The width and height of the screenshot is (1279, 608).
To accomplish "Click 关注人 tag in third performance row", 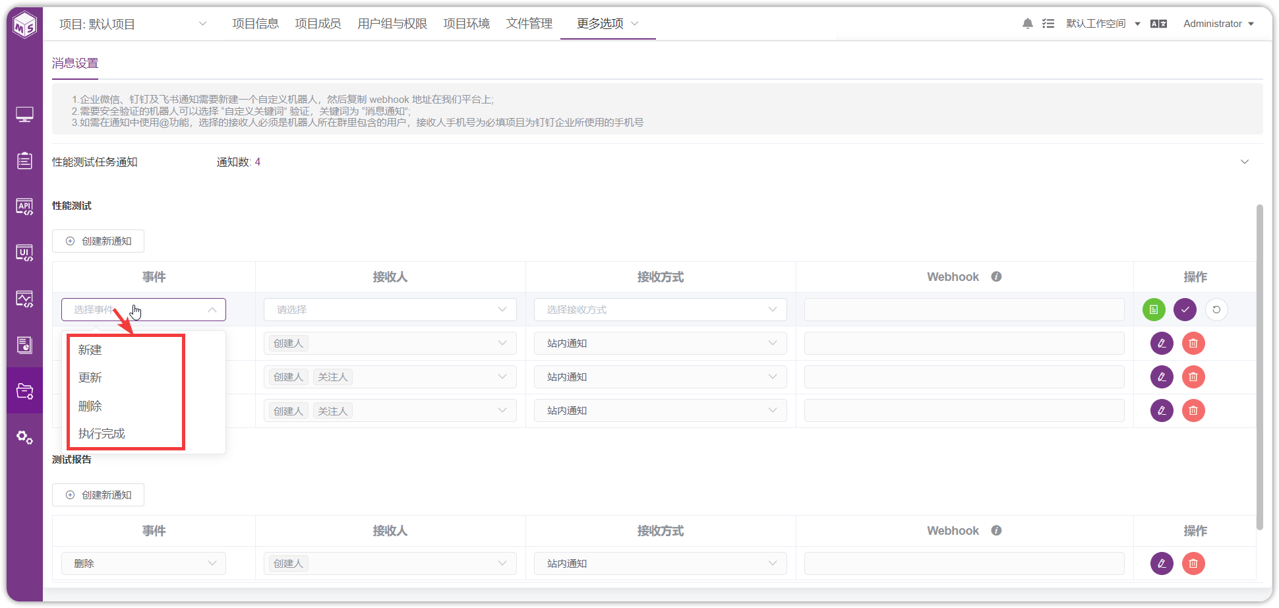I will point(333,411).
